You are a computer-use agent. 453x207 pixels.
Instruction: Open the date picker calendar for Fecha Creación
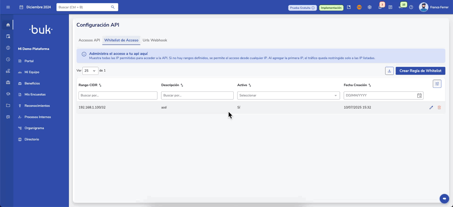pyautogui.click(x=419, y=96)
